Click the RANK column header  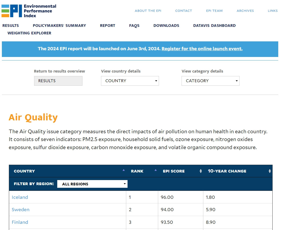[x=137, y=171]
